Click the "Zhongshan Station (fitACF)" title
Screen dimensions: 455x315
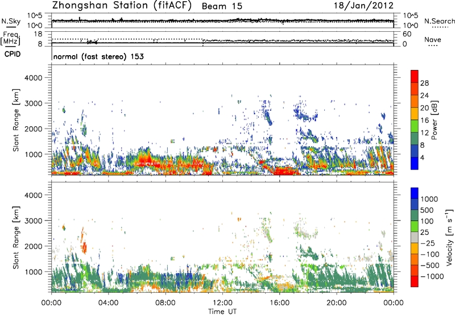coord(122,5)
